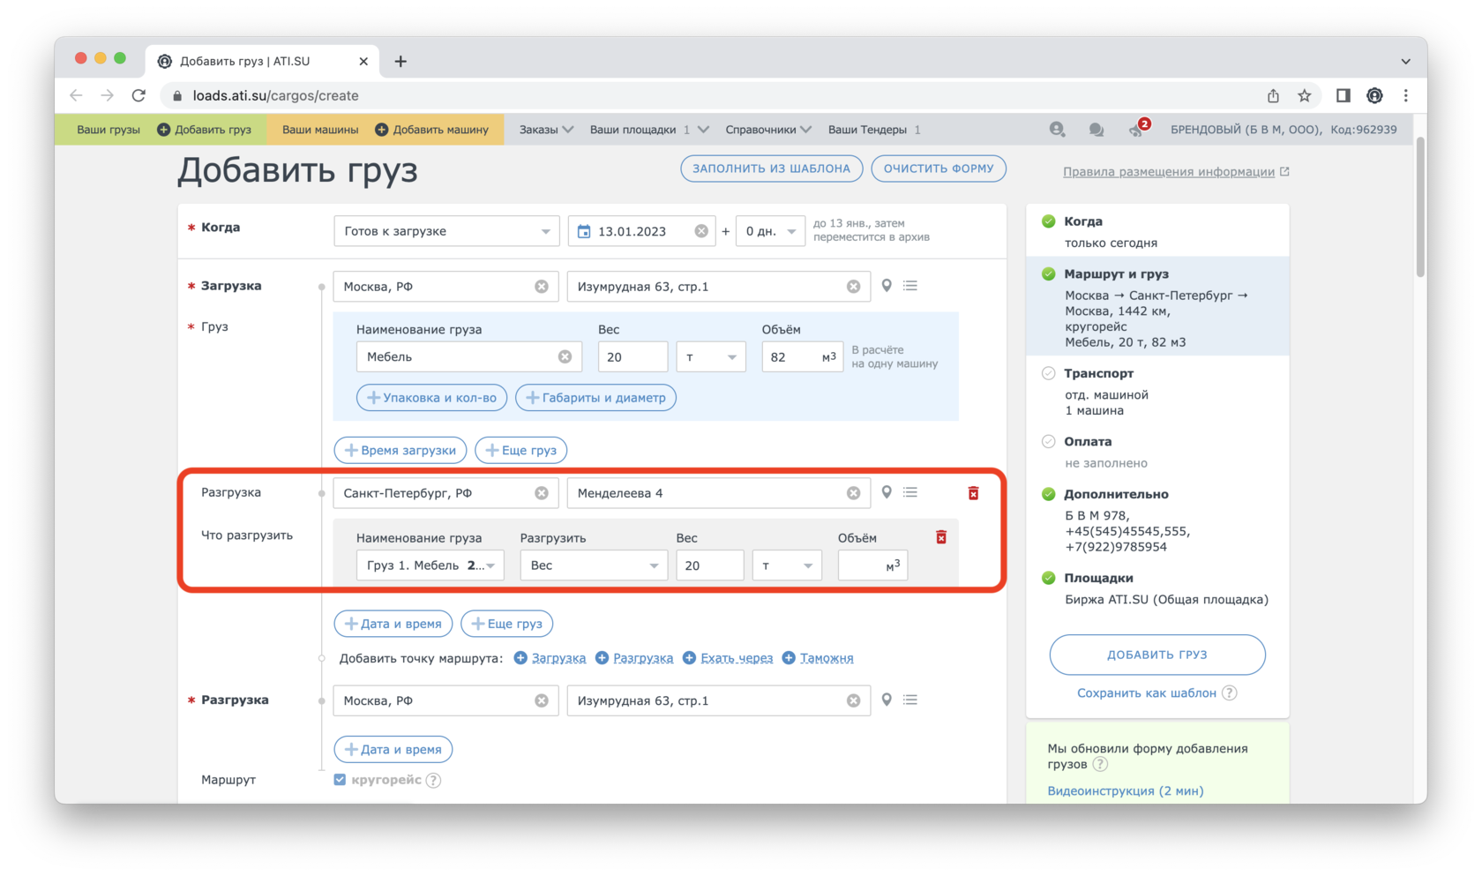
Task: Open list icon in Санкт-Петербург row
Action: [x=910, y=492]
